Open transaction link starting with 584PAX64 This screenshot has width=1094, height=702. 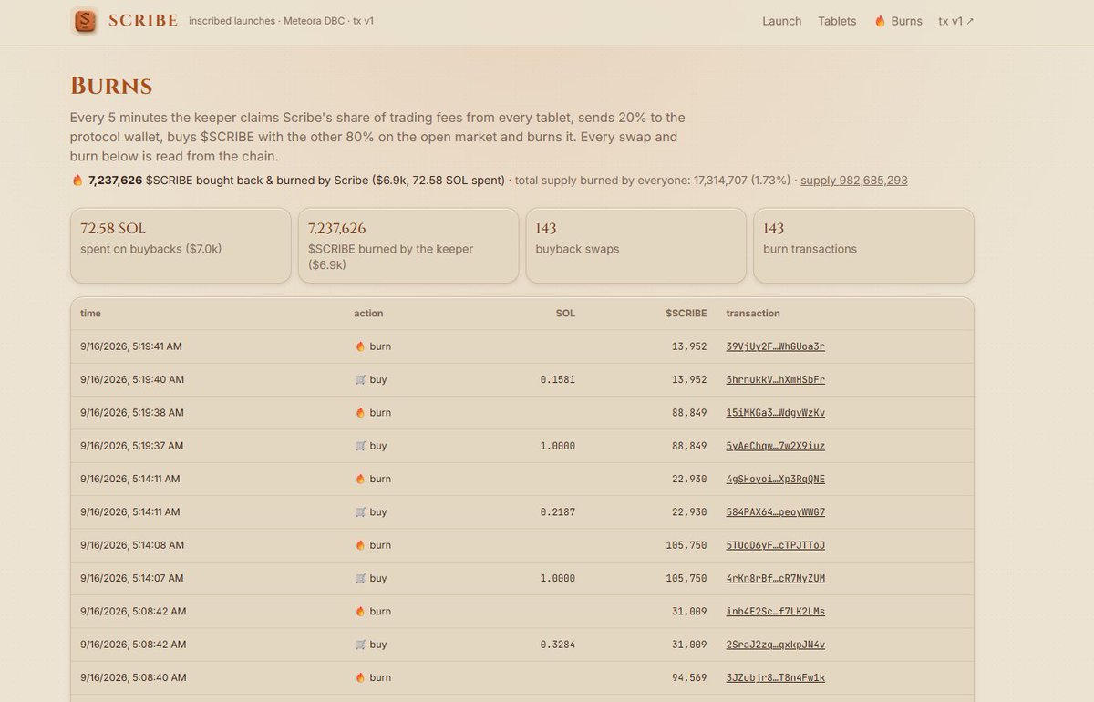[x=776, y=512]
